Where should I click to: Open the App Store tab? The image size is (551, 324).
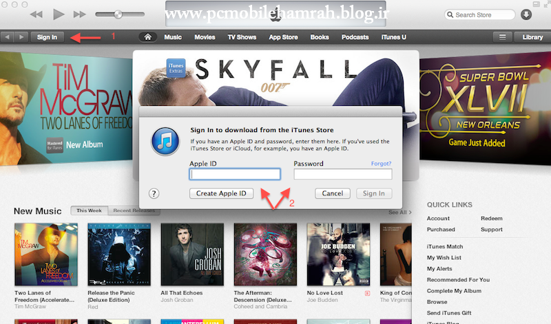coord(283,37)
